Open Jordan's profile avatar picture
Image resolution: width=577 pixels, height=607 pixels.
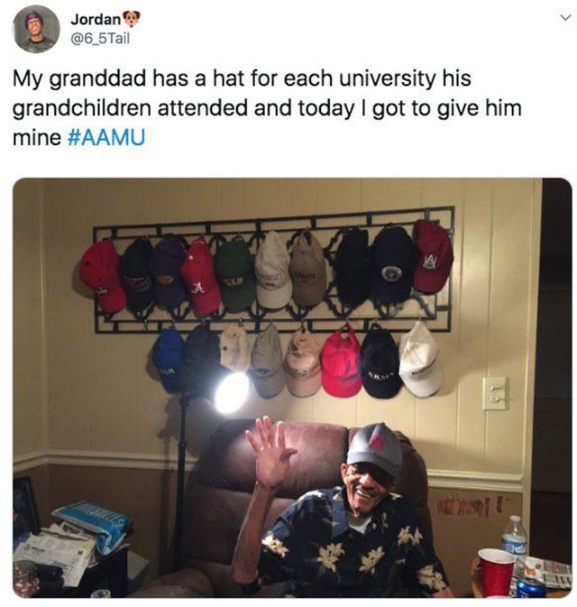tap(36, 29)
